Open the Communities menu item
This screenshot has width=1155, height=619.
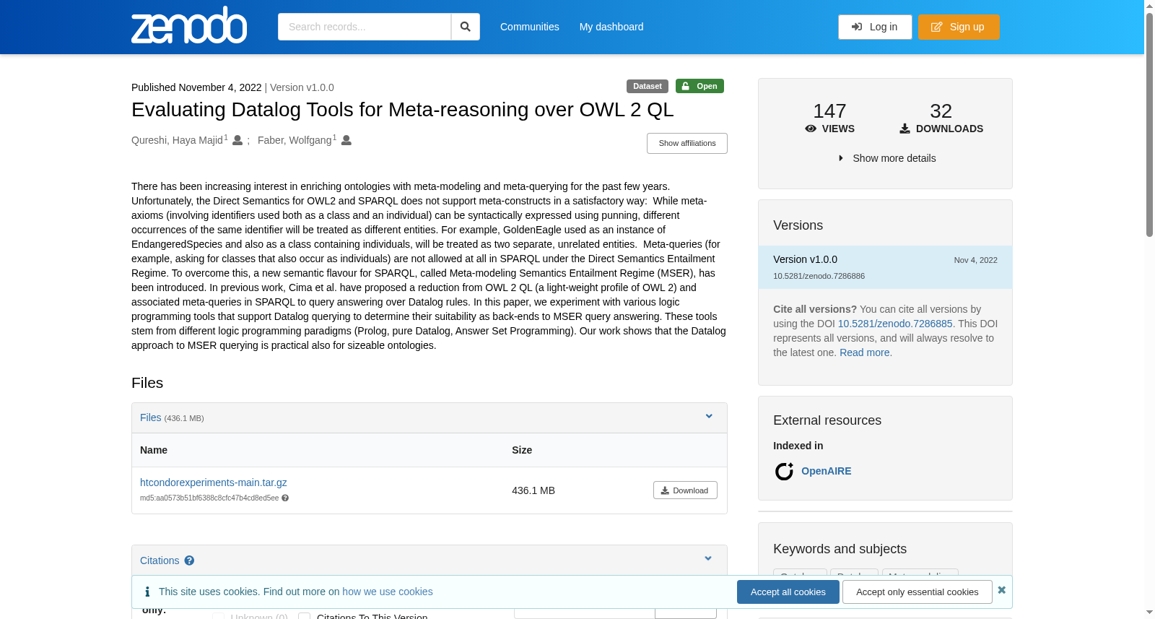pos(529,27)
